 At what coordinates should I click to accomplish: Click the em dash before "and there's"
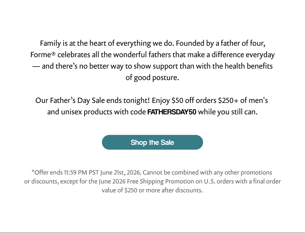coord(36,66)
